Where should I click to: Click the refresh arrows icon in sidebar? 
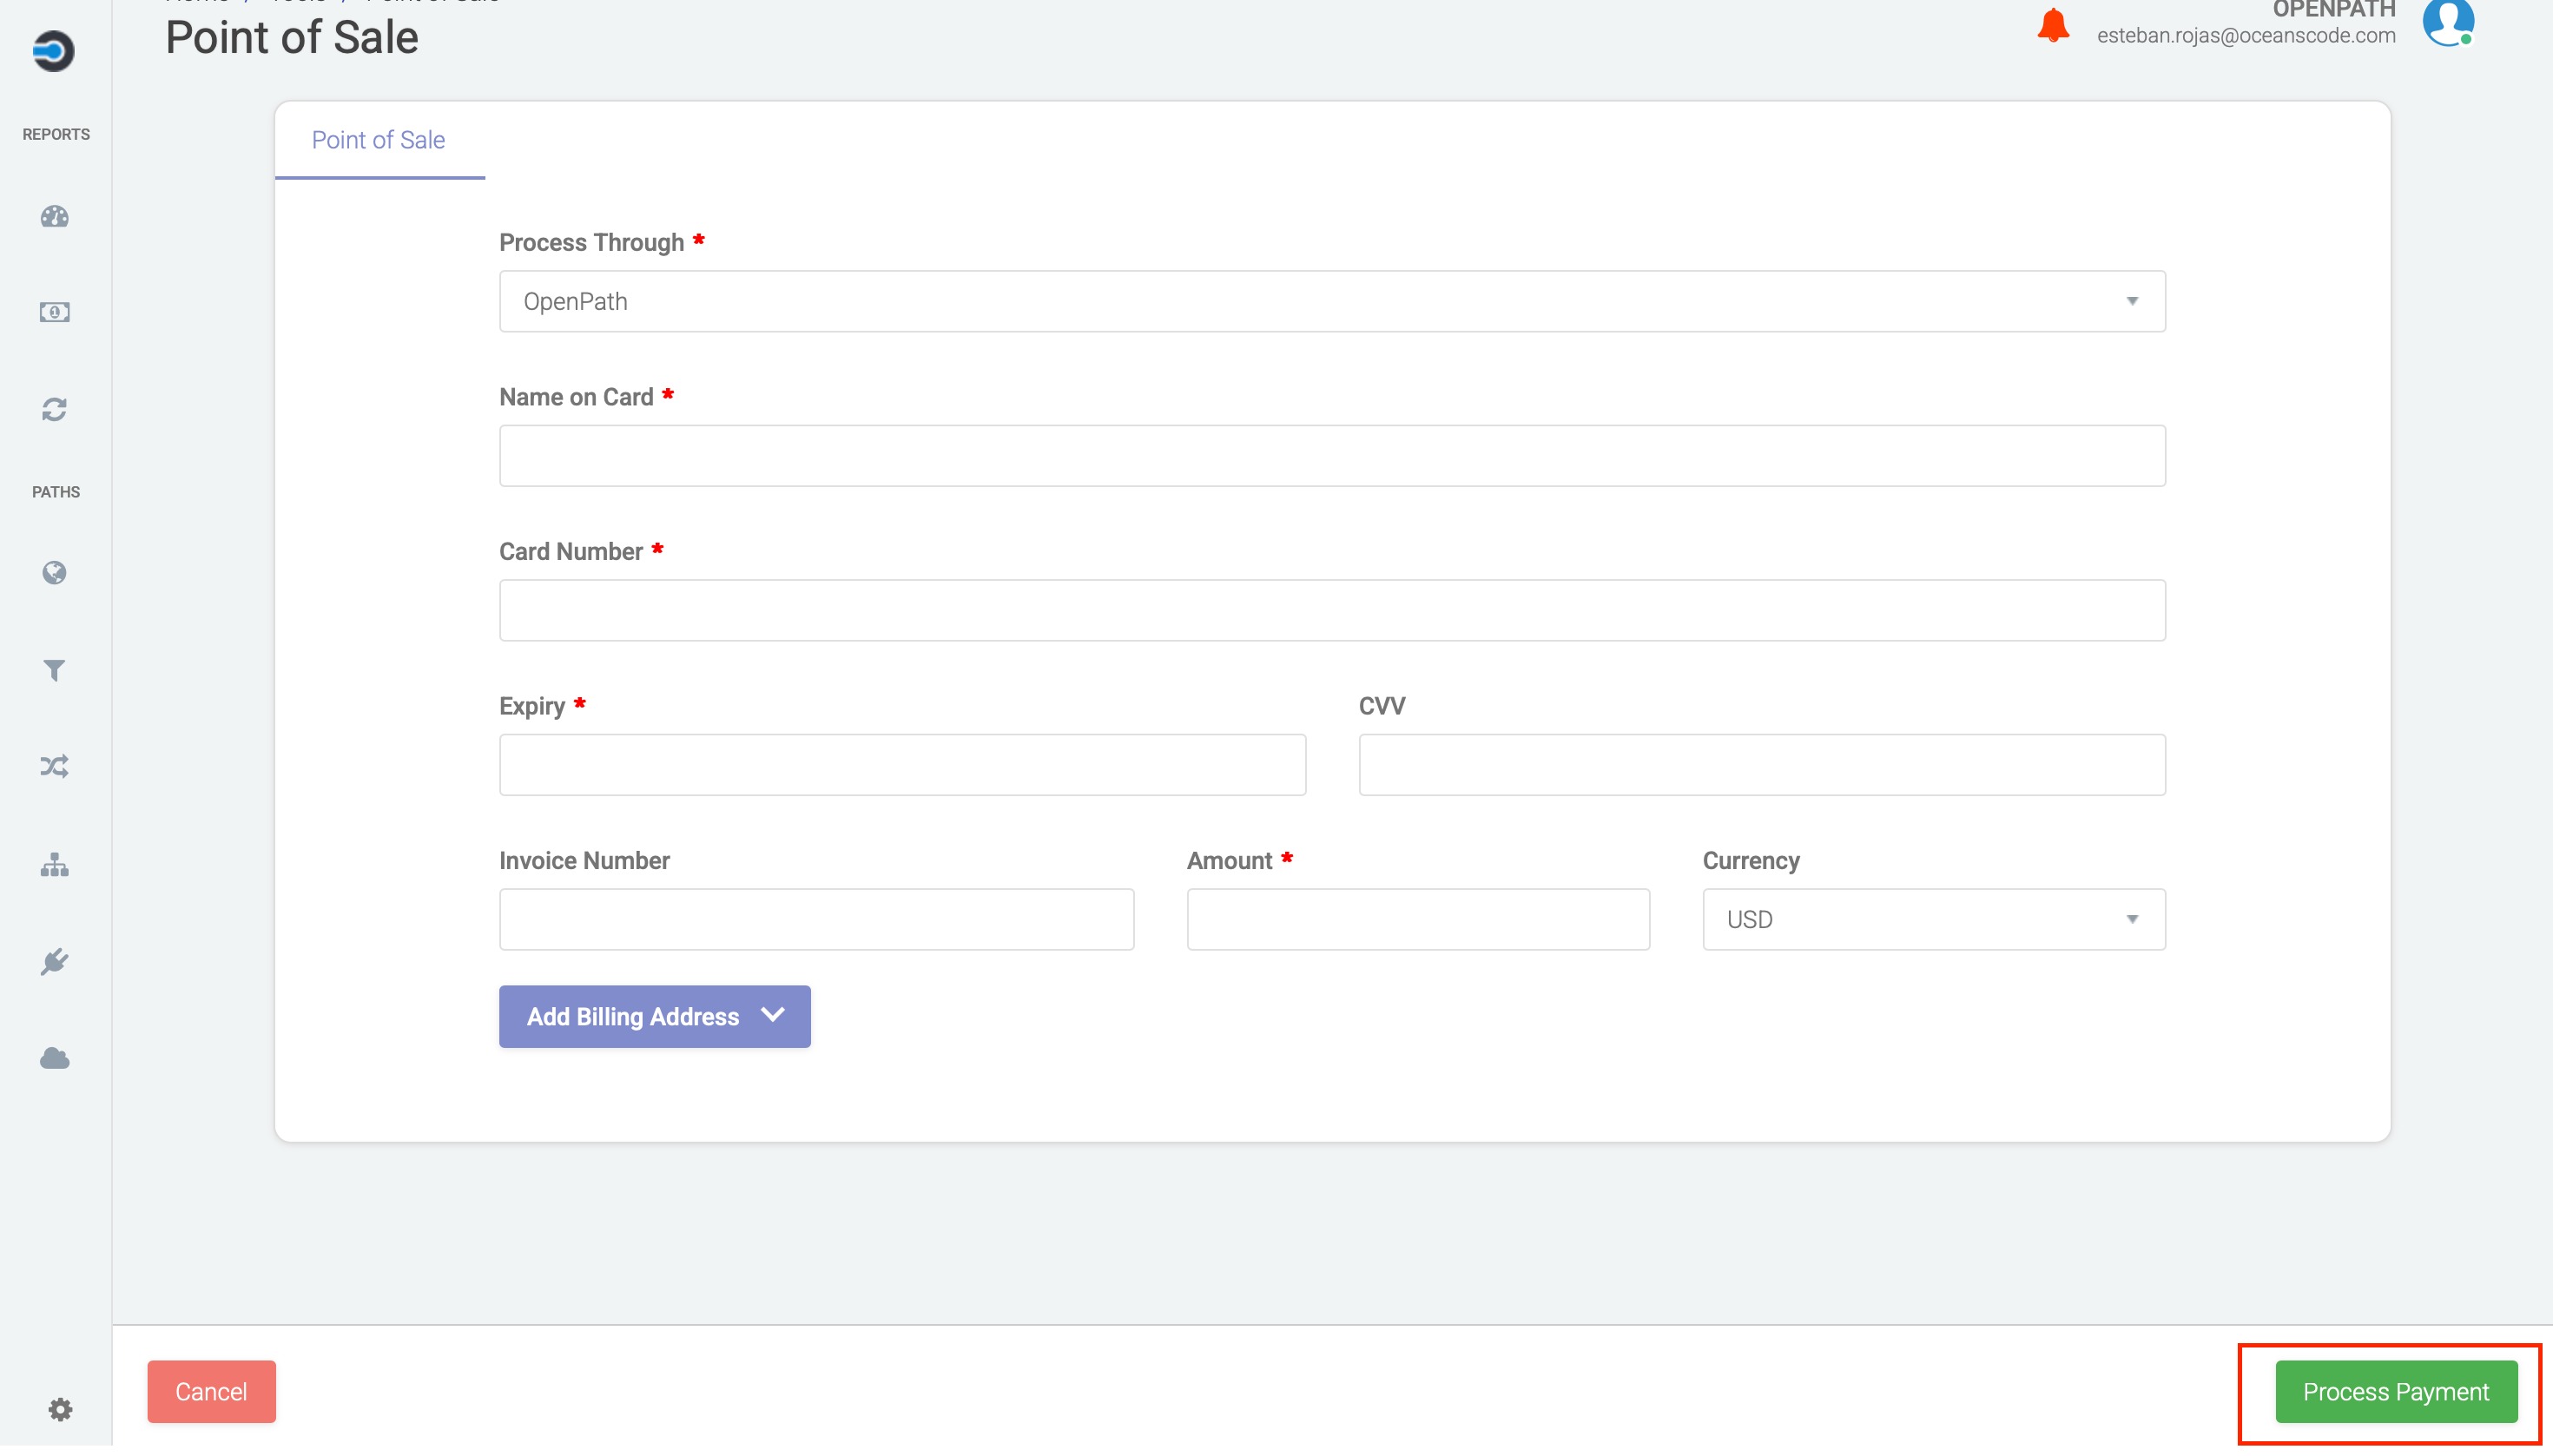click(55, 409)
